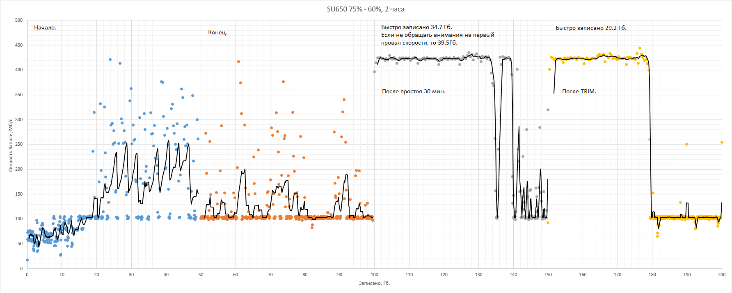Select the 'Конец.' annotation label

(217, 32)
